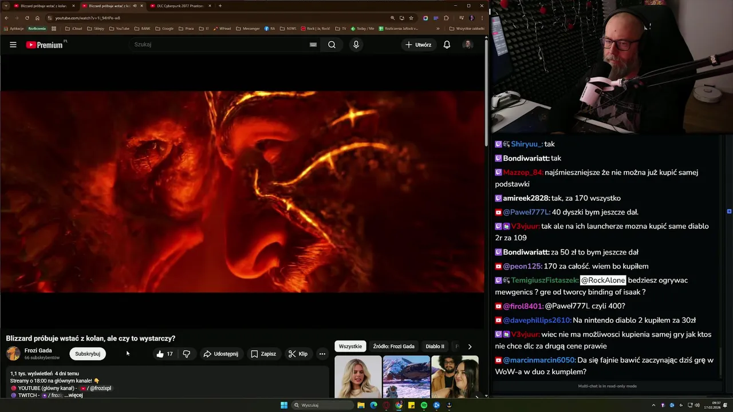
Task: Start voice search with microphone icon
Action: (356, 45)
